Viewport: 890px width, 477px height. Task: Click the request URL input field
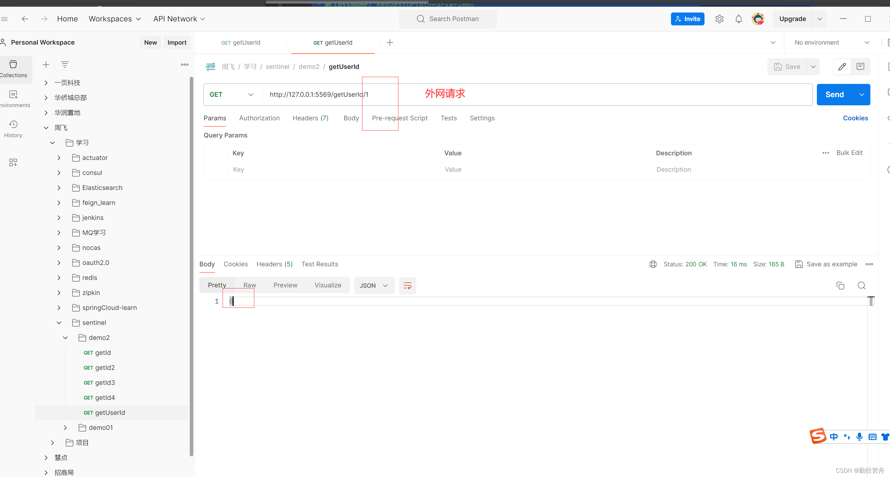[538, 95]
